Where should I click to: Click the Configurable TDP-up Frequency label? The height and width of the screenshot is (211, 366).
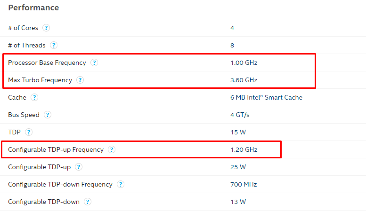click(x=56, y=149)
